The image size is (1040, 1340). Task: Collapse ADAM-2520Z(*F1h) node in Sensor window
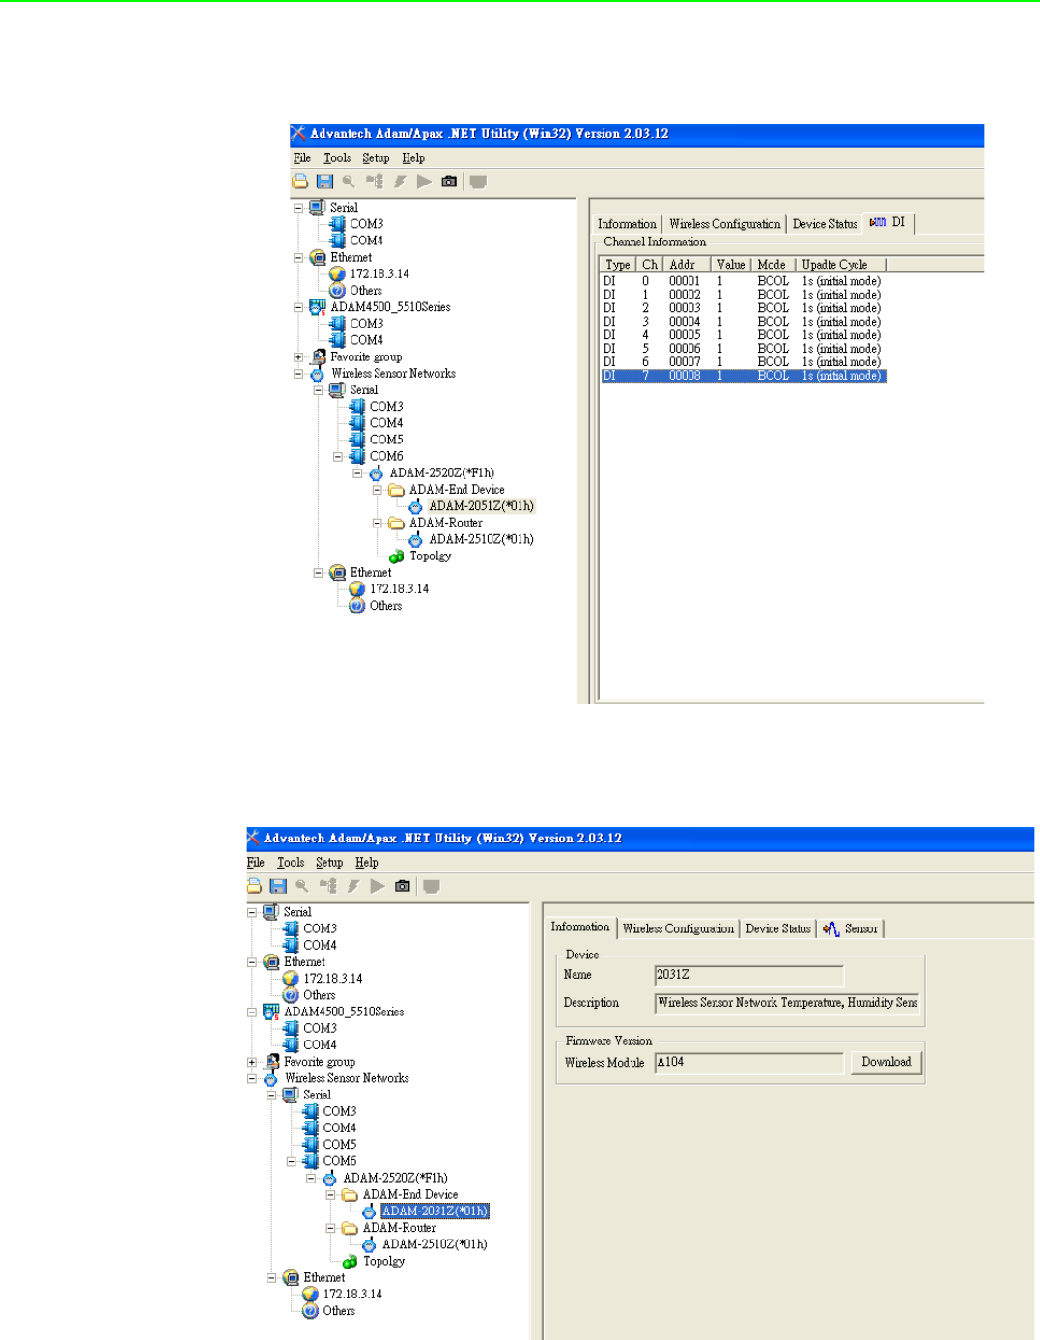tap(311, 1179)
